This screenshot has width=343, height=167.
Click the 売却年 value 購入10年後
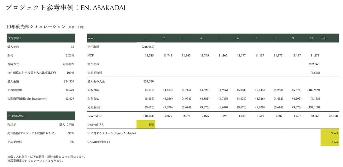pos(67,125)
